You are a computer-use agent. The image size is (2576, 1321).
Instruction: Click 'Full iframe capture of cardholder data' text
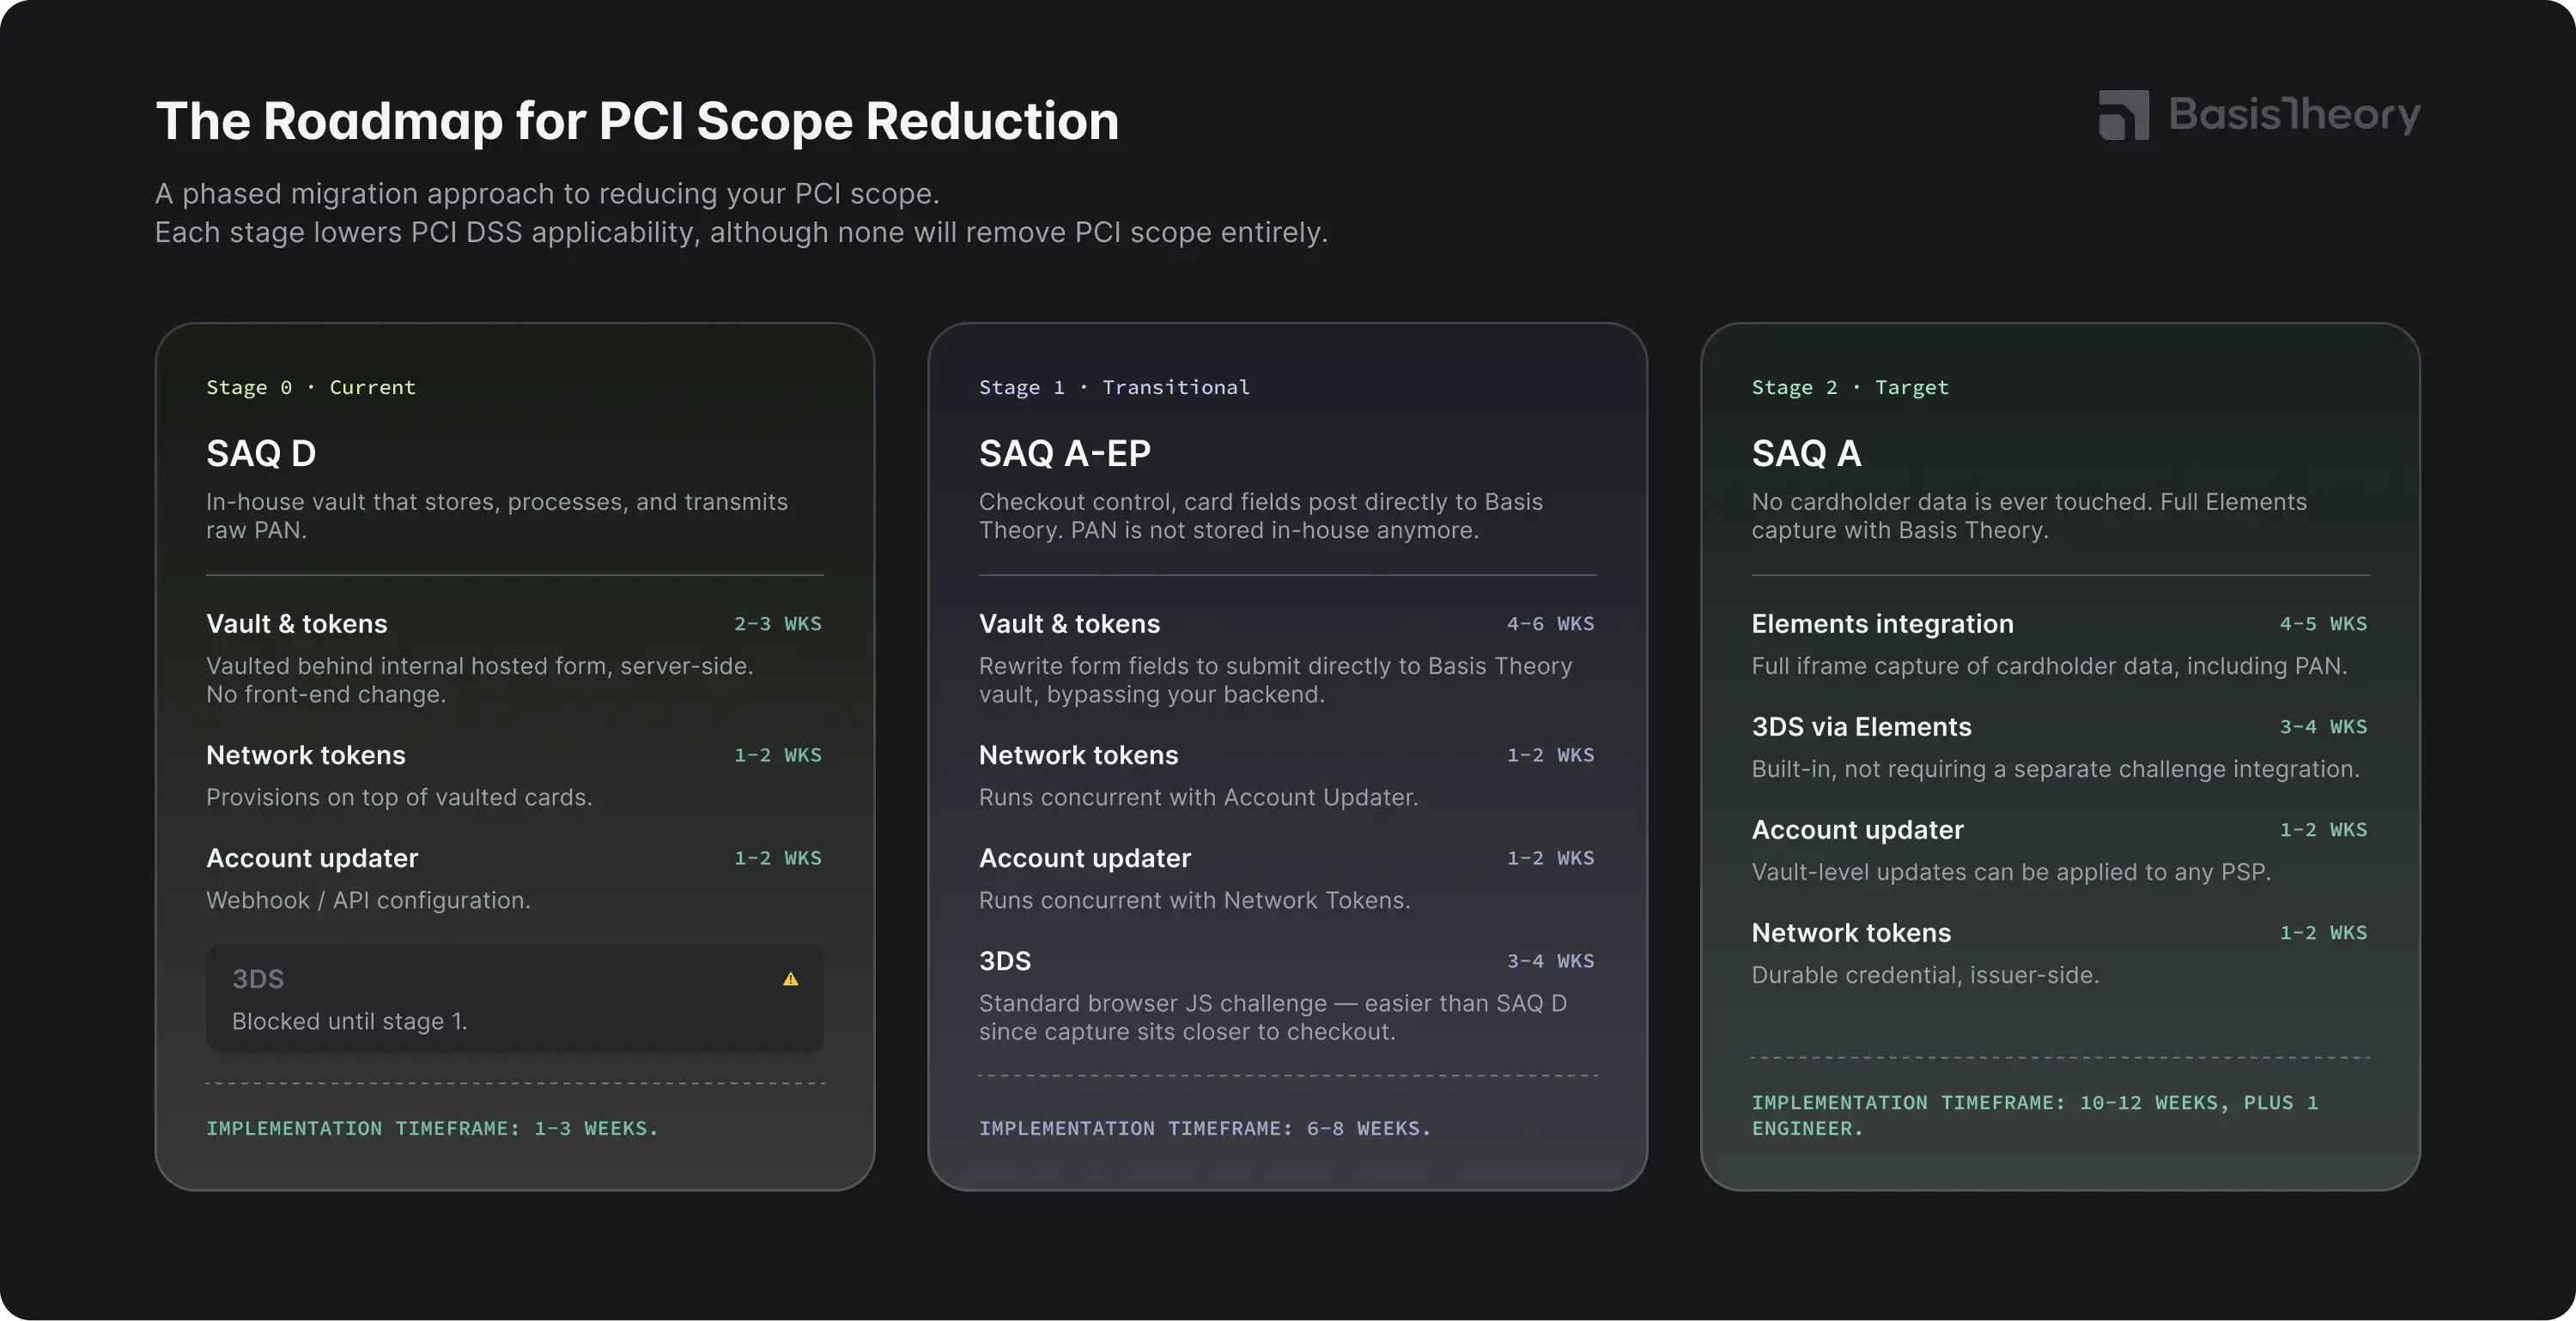pyautogui.click(x=2050, y=666)
